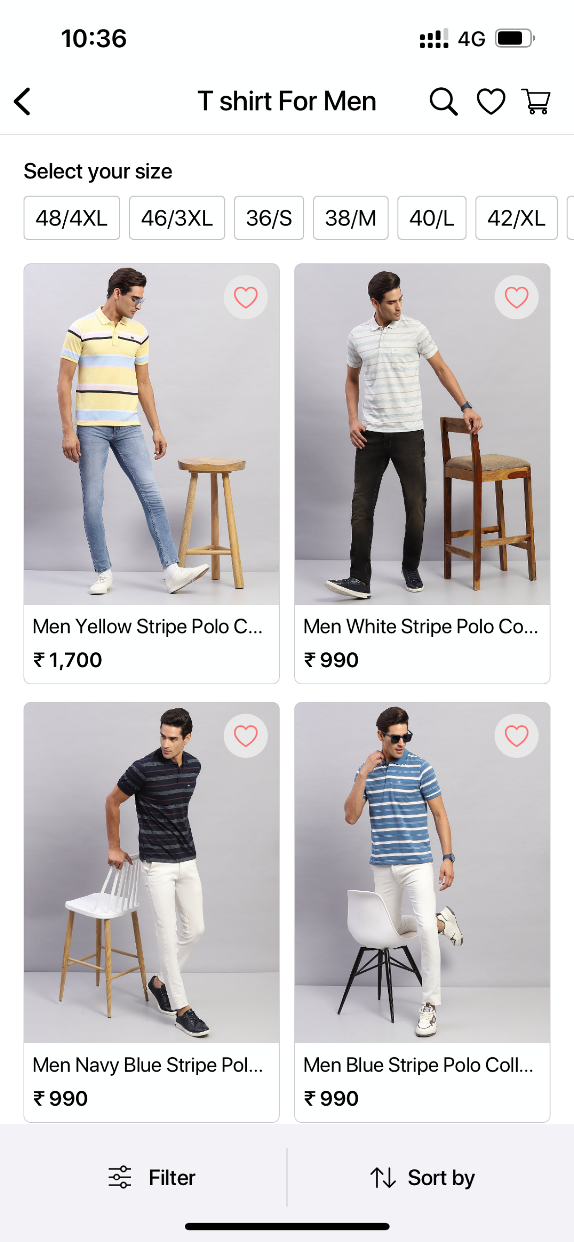Select size 48/4XL chip
Screen dimensions: 574x1242
[x=72, y=218]
